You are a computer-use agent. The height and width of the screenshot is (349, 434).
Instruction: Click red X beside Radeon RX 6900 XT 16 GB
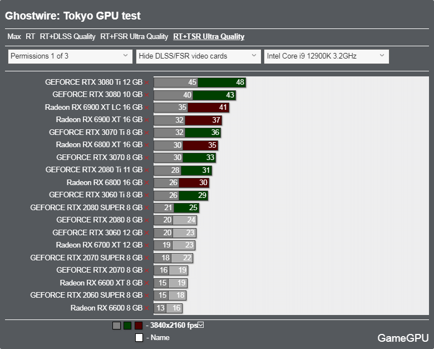point(147,120)
